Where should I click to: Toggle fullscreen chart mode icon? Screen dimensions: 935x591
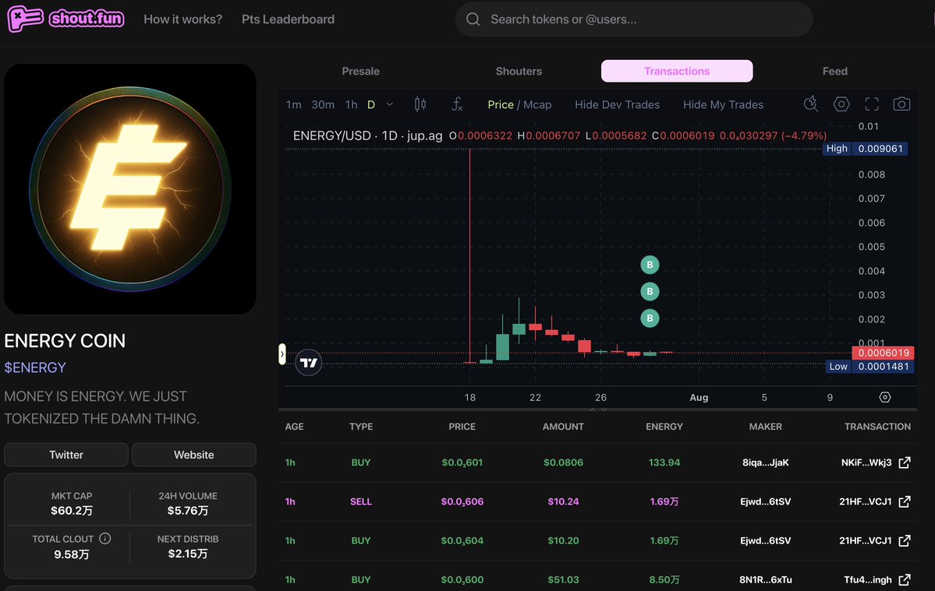[871, 105]
